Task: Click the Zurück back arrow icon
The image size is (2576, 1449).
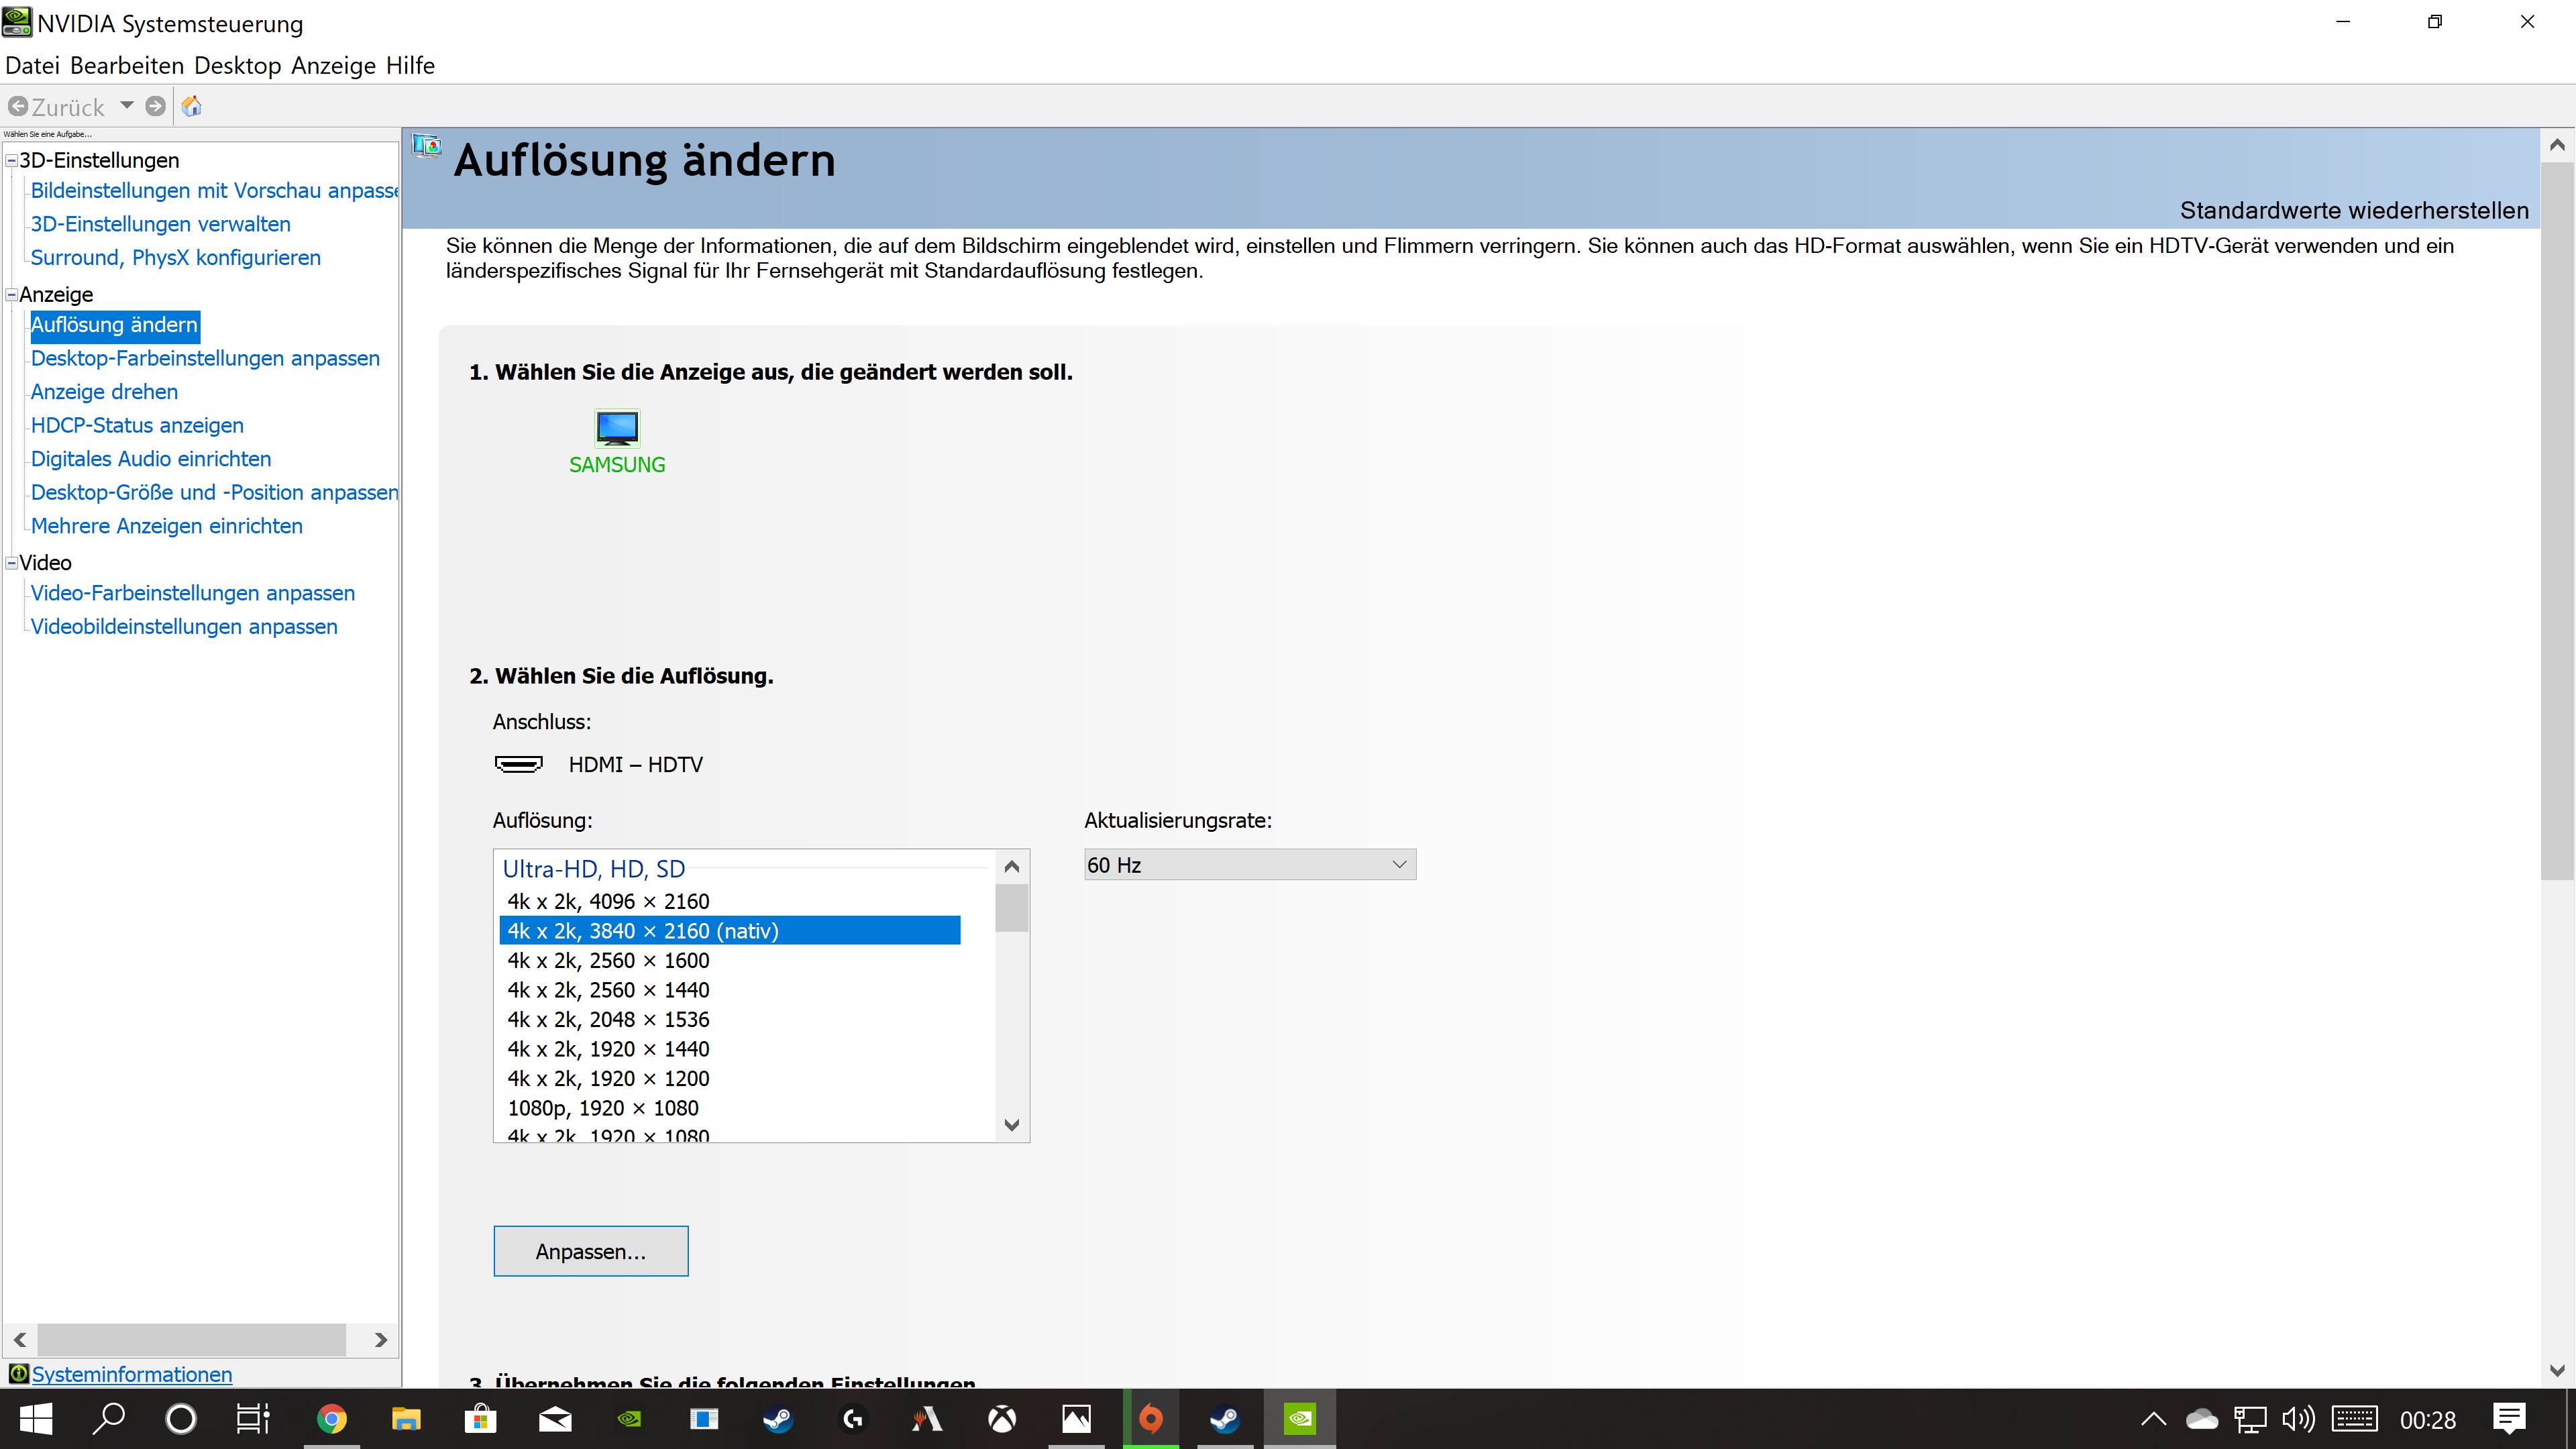Action: click(18, 106)
